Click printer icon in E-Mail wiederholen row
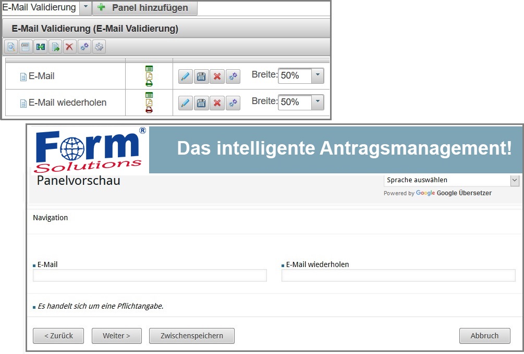The image size is (524, 354). pyautogui.click(x=149, y=110)
